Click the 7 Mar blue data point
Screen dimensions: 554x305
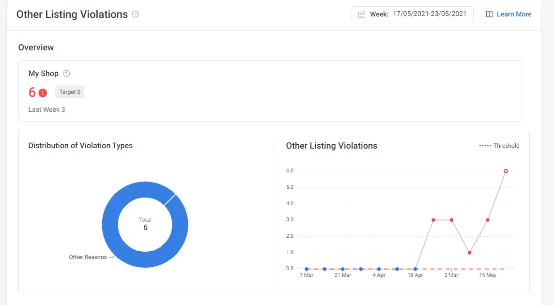click(x=307, y=269)
